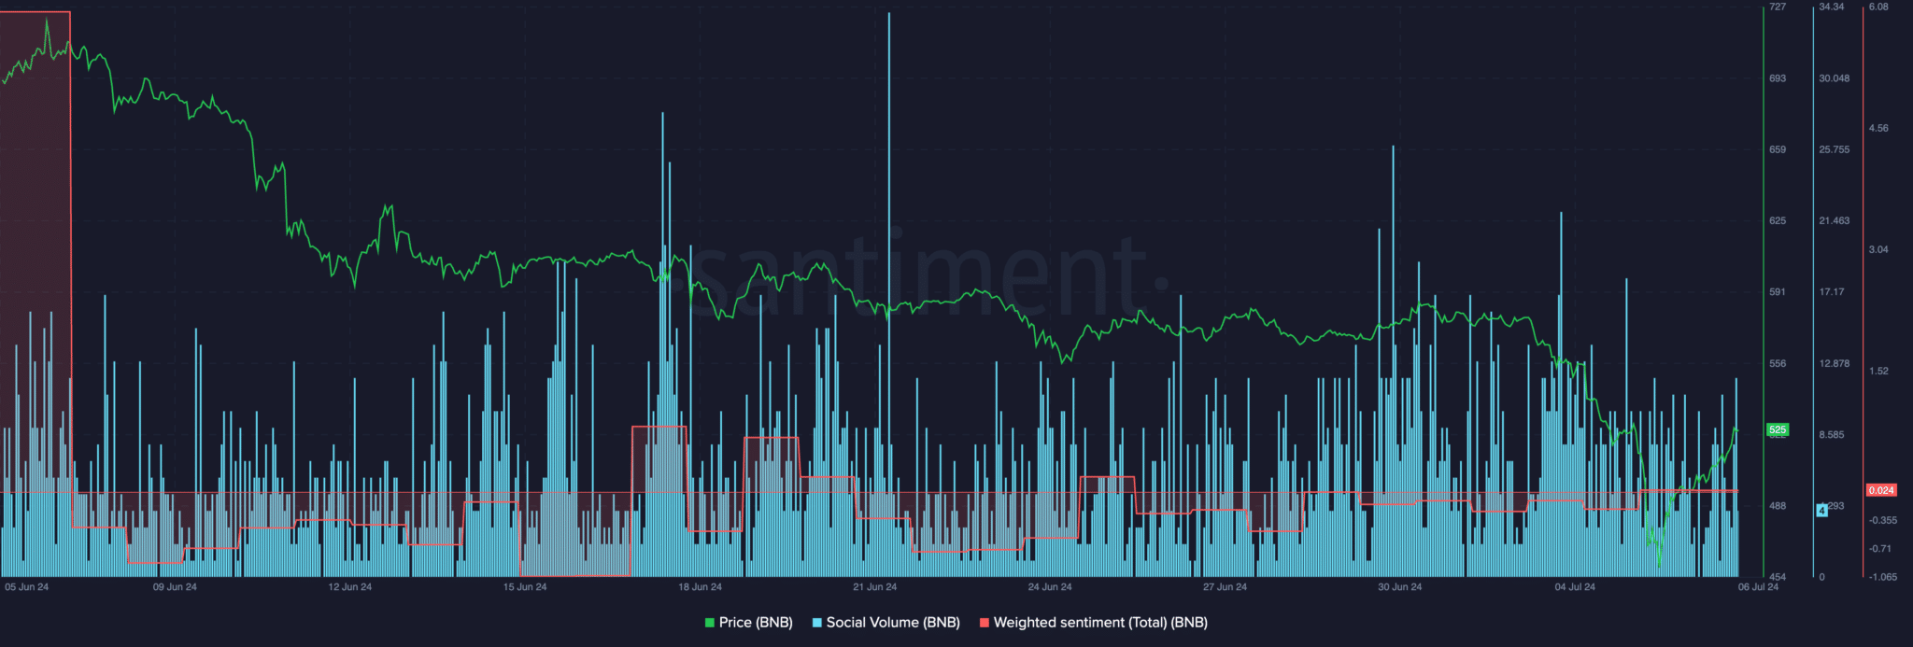Select the 05 Jun 24 date label

(x=27, y=587)
